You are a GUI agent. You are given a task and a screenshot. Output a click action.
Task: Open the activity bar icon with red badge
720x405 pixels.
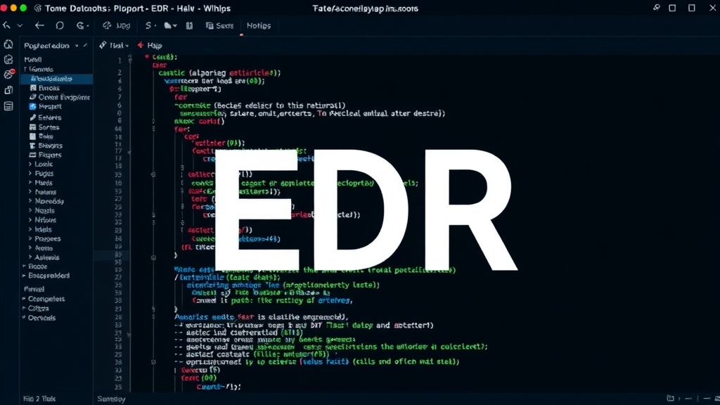click(x=9, y=74)
